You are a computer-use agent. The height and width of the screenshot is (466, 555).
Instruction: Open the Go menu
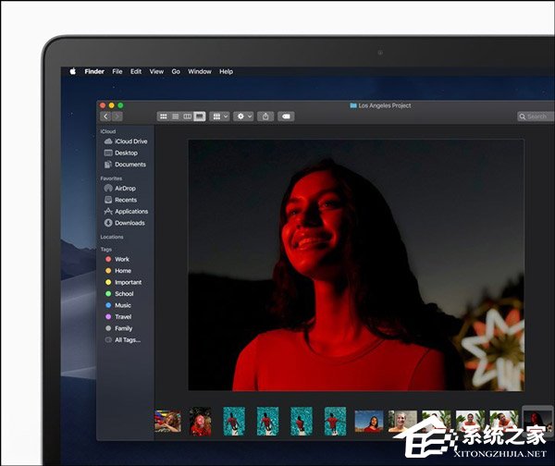(176, 71)
